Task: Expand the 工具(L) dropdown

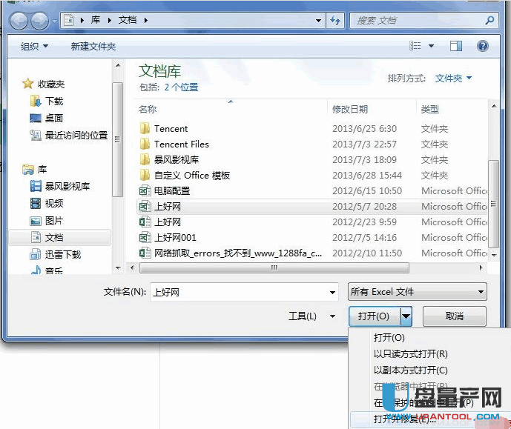Action: (333, 316)
